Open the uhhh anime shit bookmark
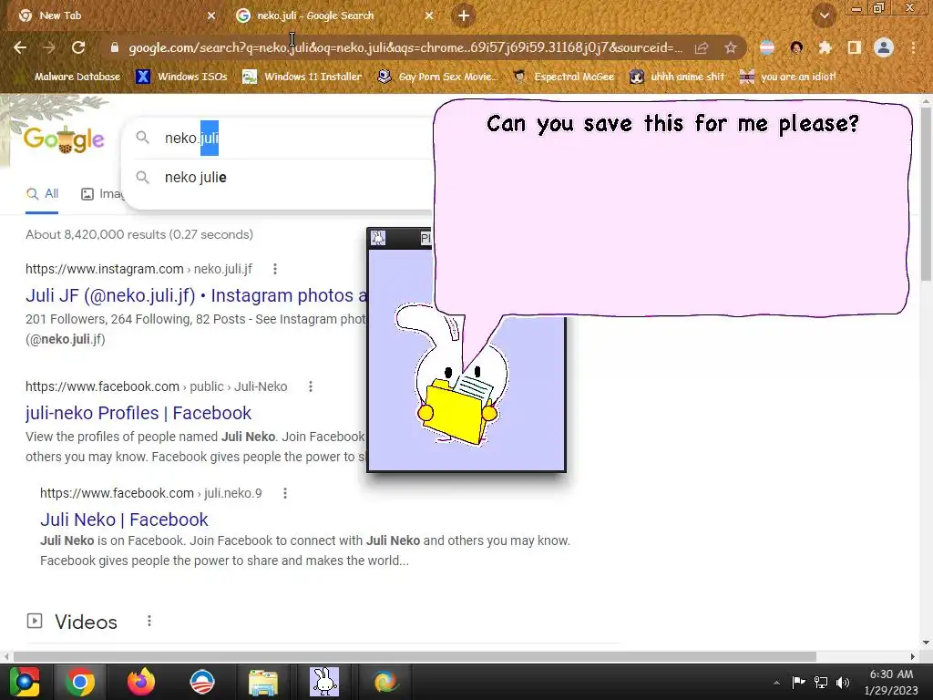The width and height of the screenshot is (933, 700). tap(678, 77)
